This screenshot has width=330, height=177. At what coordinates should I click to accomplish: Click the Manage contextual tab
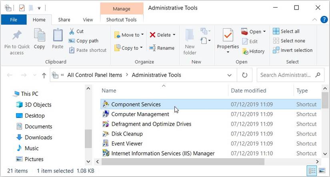point(122,9)
